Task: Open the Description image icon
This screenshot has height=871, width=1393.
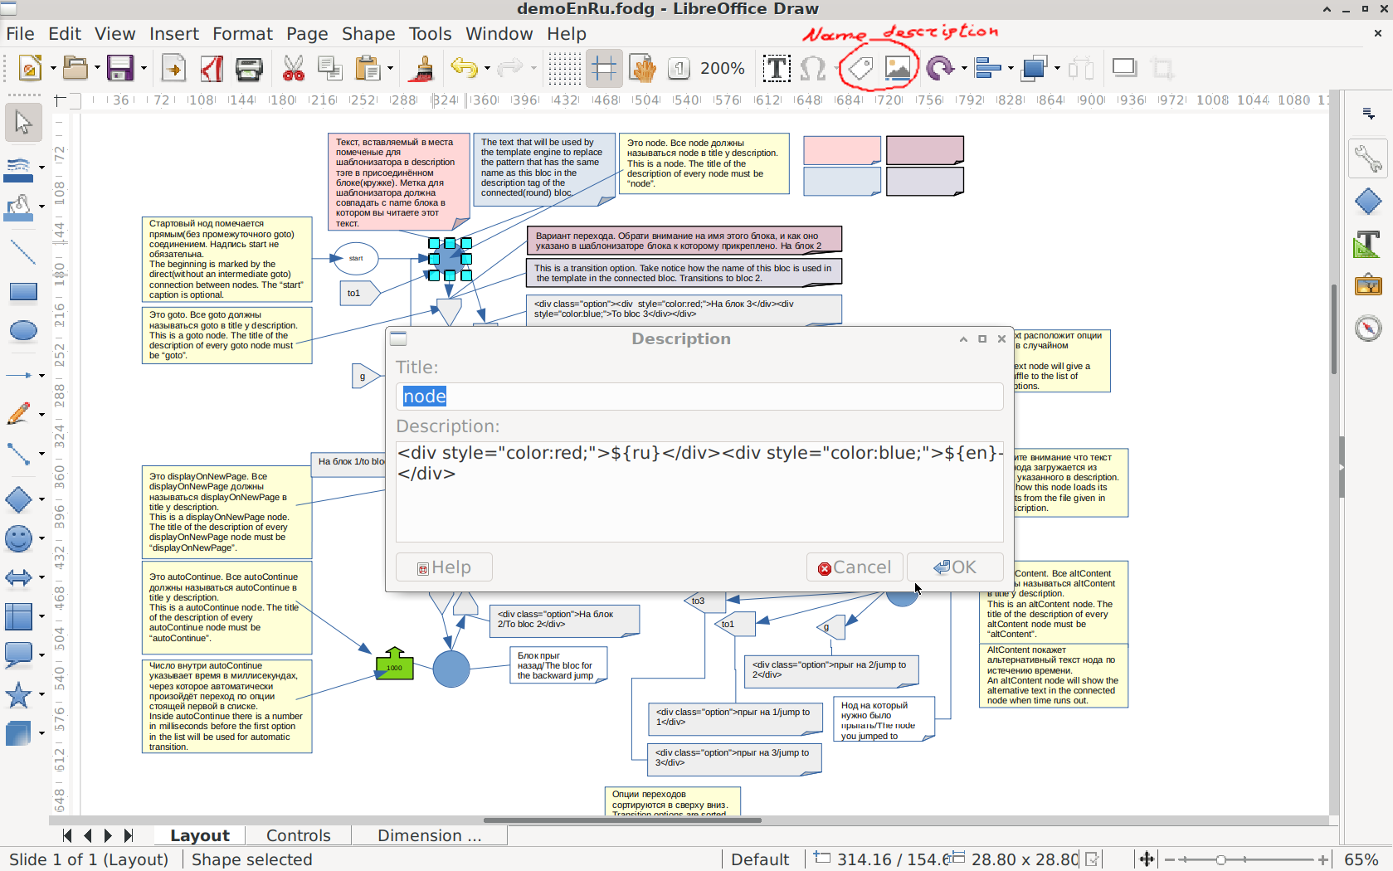Action: click(898, 68)
